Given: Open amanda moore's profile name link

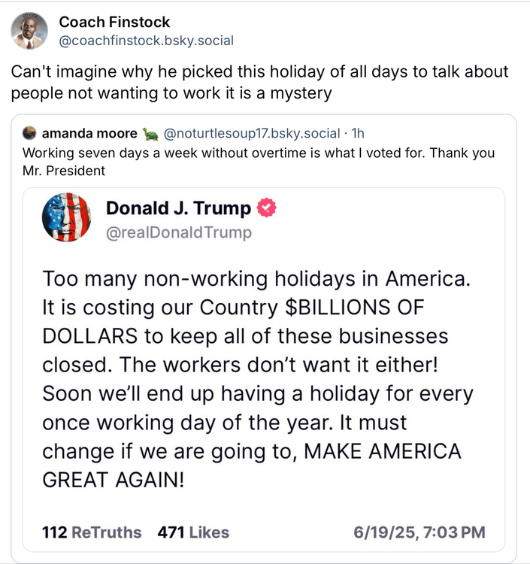Looking at the screenshot, I should click(x=89, y=134).
